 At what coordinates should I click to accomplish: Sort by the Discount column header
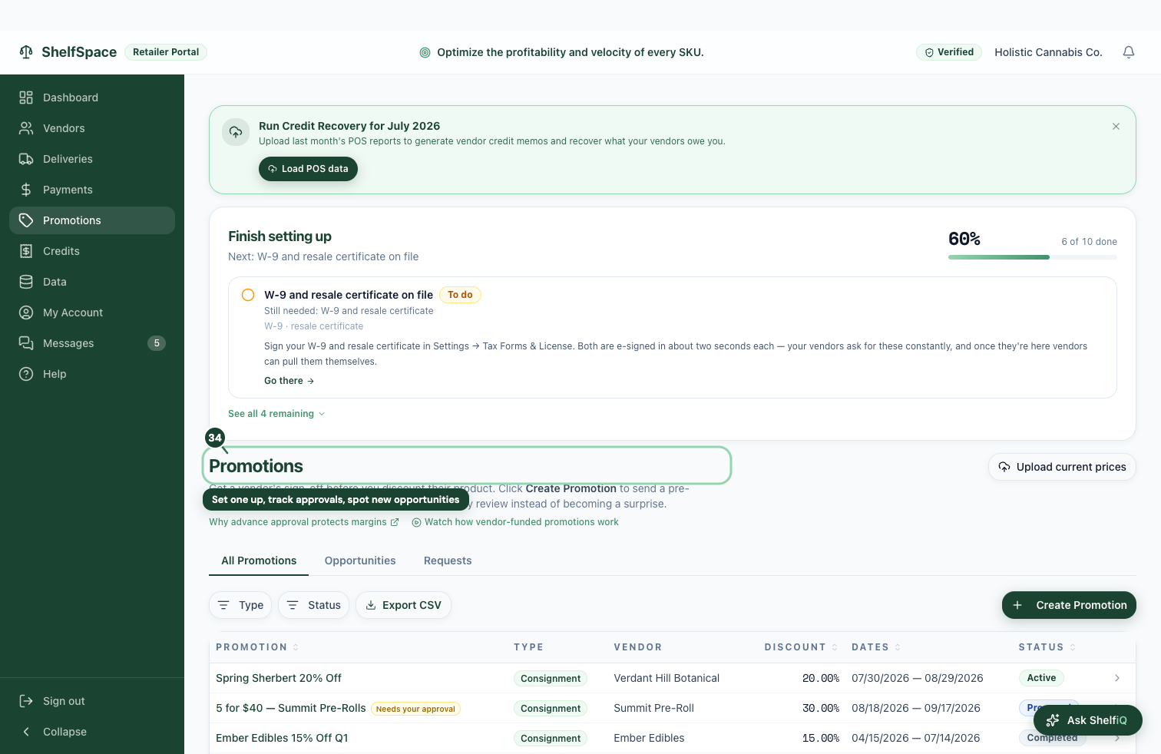802,647
